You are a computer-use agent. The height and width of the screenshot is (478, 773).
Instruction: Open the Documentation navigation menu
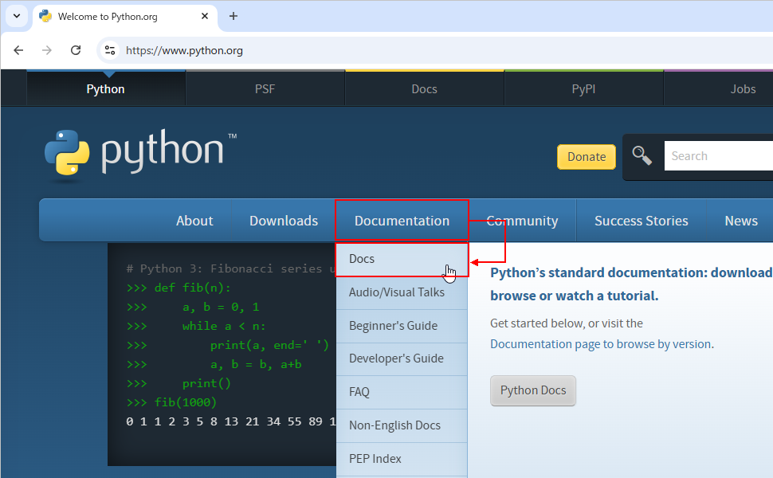click(x=402, y=221)
